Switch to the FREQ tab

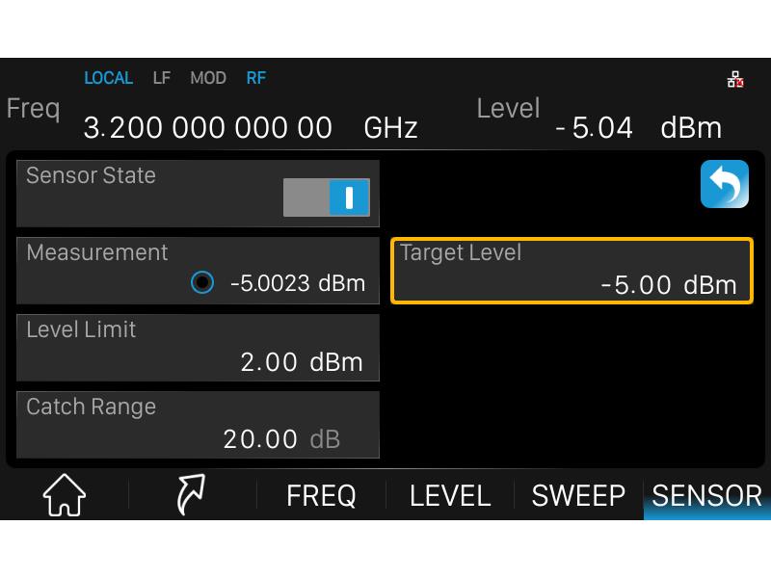tap(321, 495)
